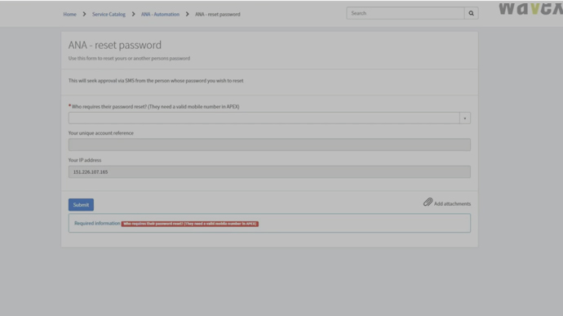
Task: Click the 'Who requires their password reset' field
Action: pos(264,118)
